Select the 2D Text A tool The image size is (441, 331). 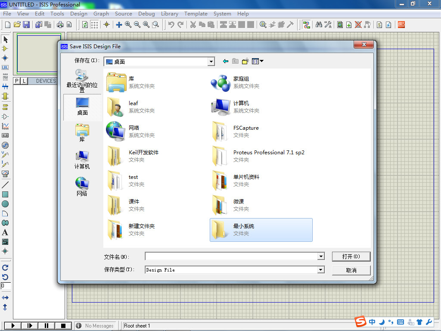(5, 232)
